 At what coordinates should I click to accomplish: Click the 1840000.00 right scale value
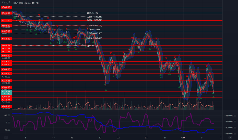tap(230, 121)
